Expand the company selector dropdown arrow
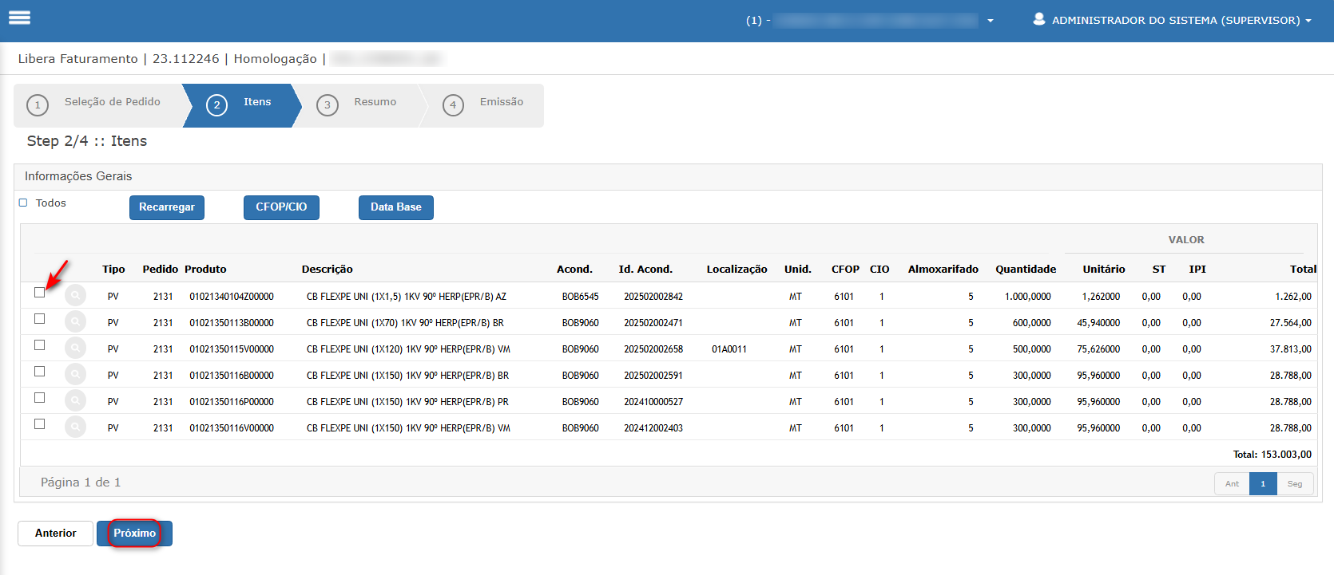This screenshot has width=1334, height=575. point(991,21)
